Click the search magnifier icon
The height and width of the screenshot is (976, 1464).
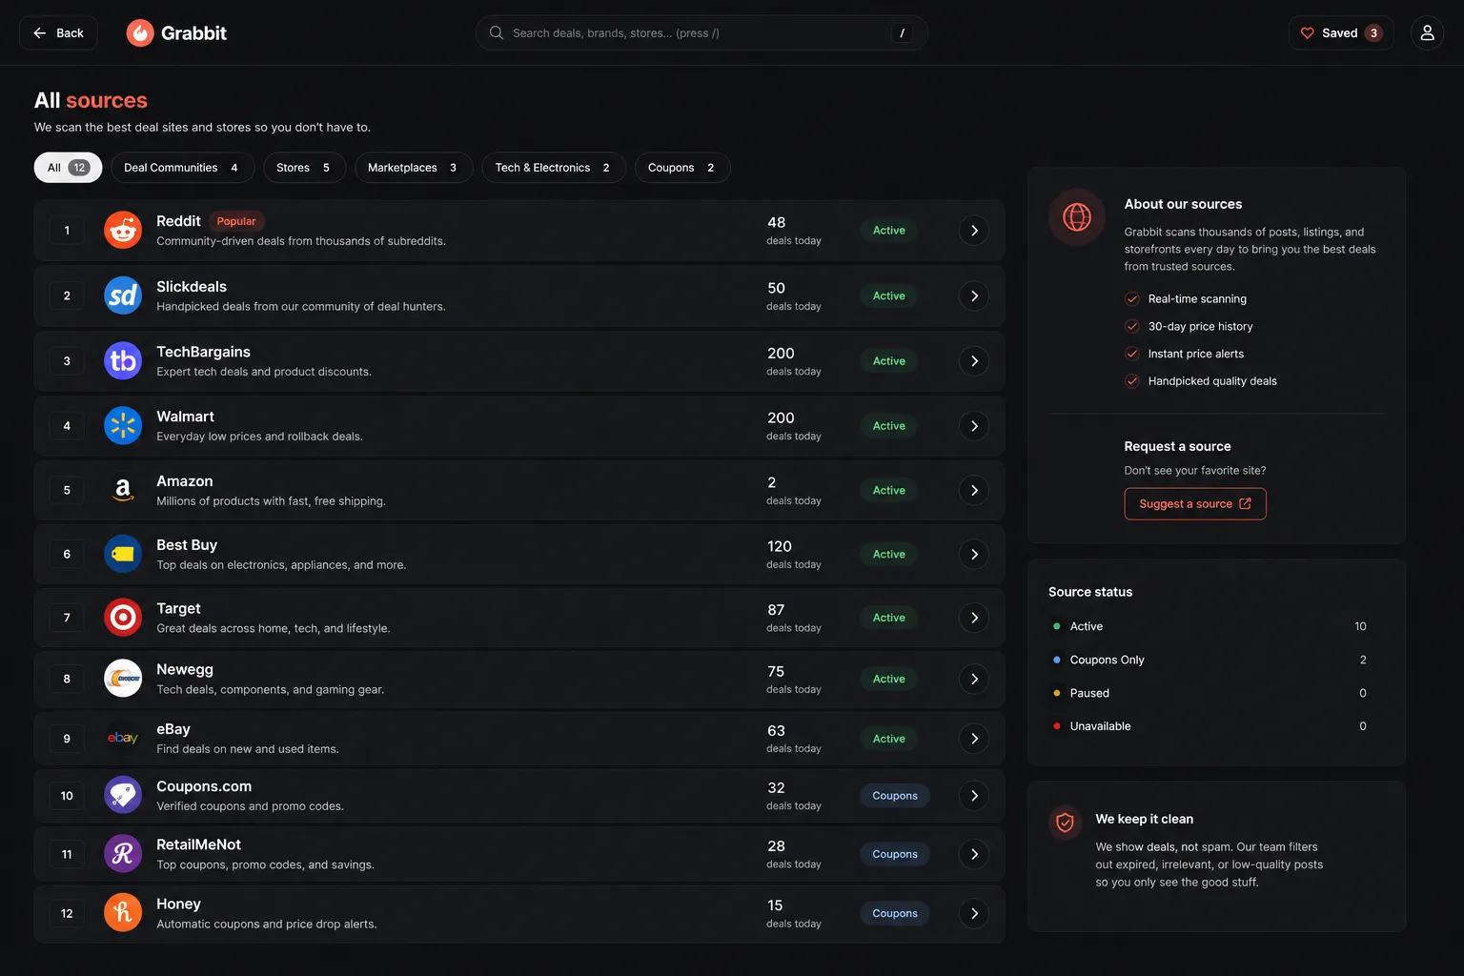click(x=497, y=33)
